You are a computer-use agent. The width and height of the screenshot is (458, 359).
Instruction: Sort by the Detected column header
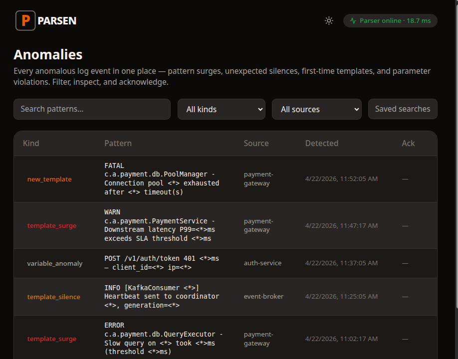coord(322,143)
